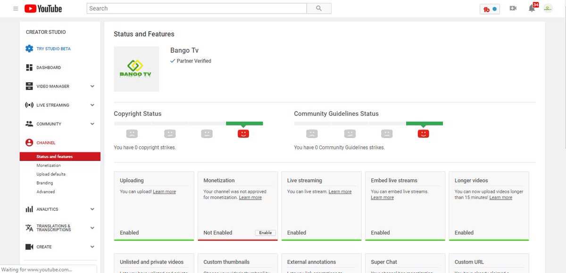566x273 pixels.
Task: Click the 'Not Enabled' monetization status
Action: coord(218,233)
